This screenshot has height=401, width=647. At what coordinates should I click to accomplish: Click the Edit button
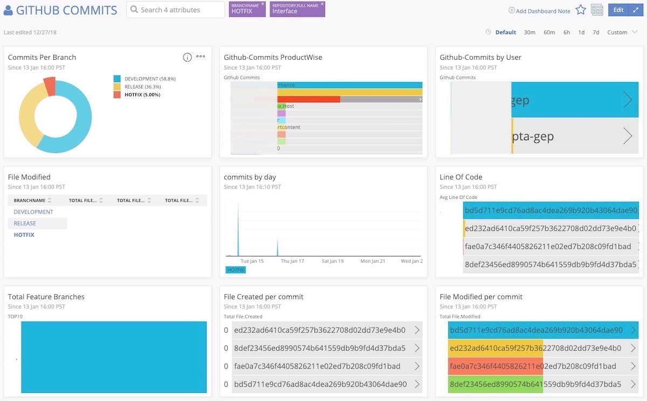(618, 10)
